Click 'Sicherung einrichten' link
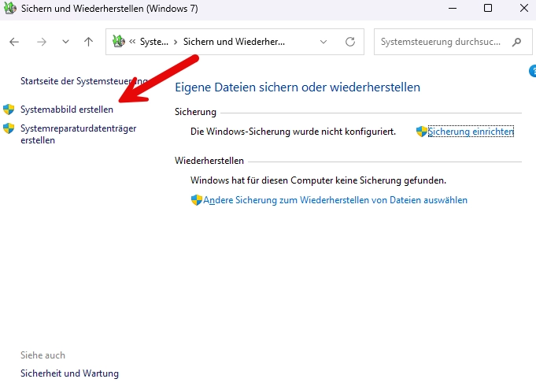Image resolution: width=536 pixels, height=390 pixels. coord(471,132)
